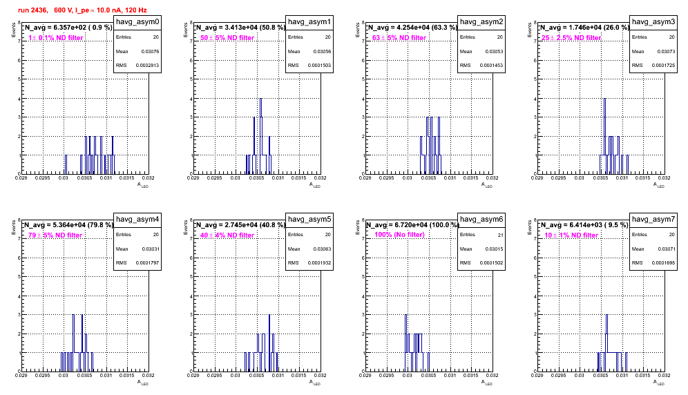Click the Mean value 0.03053
Screen dimensions: 688x395
(494, 52)
